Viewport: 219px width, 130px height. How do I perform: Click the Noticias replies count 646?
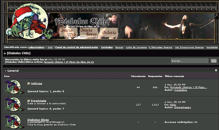tap(155, 87)
